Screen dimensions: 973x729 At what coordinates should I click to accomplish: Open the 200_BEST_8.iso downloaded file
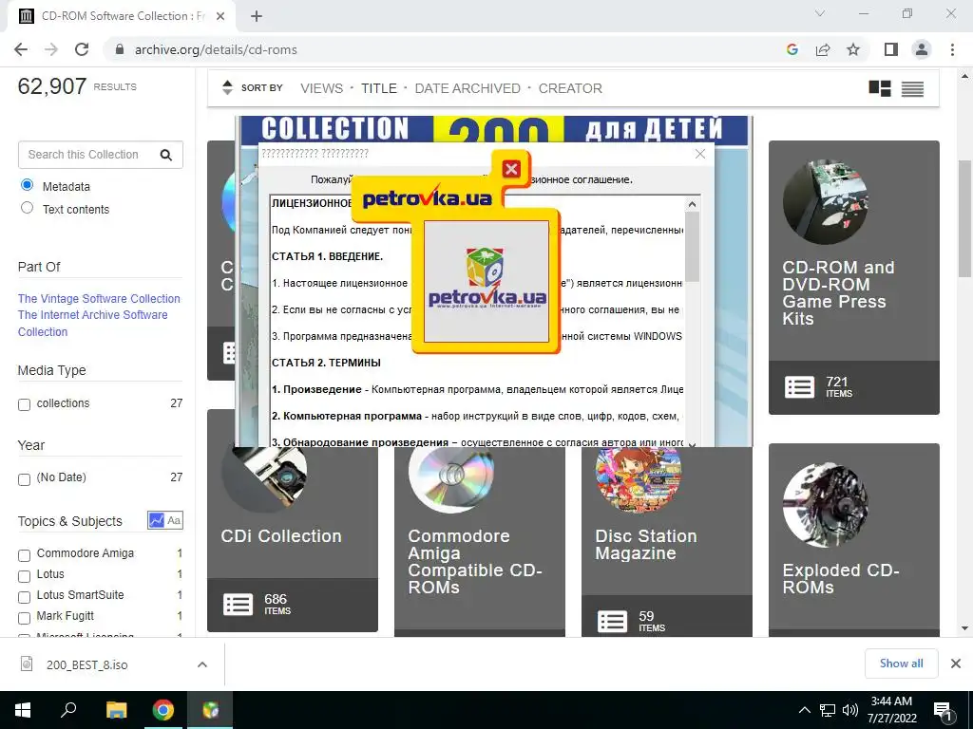pyautogui.click(x=86, y=664)
